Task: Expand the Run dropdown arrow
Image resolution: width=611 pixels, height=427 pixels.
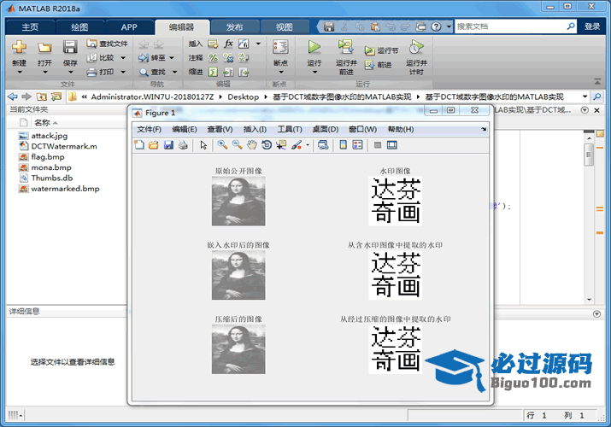Action: 314,72
